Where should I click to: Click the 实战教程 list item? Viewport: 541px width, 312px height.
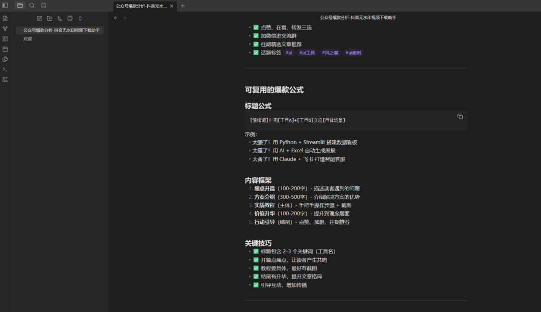pyautogui.click(x=303, y=205)
